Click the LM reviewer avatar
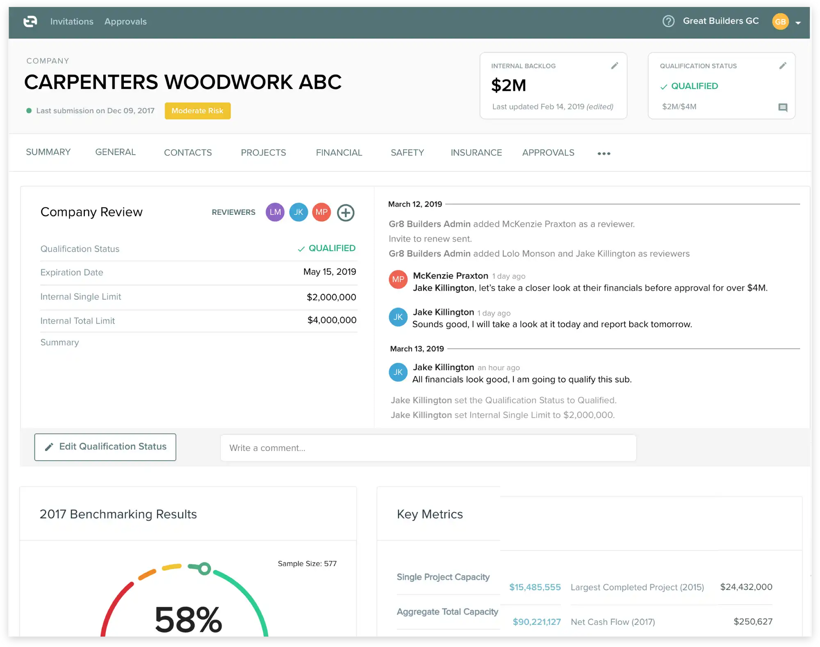This screenshot has height=647, width=820. pos(275,212)
